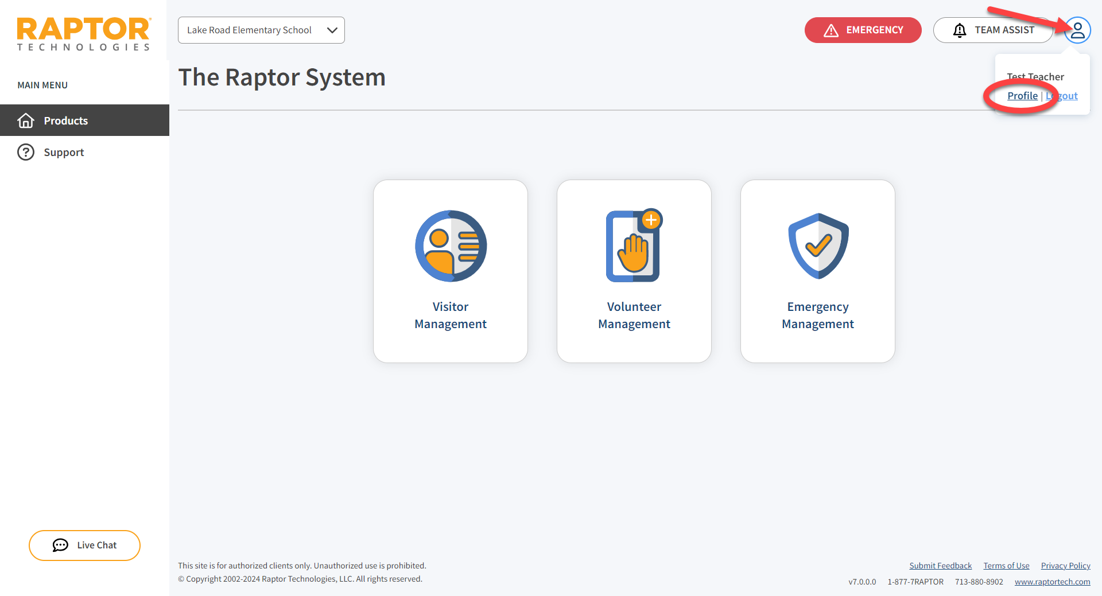Click the Live Chat speech bubble icon

click(60, 545)
